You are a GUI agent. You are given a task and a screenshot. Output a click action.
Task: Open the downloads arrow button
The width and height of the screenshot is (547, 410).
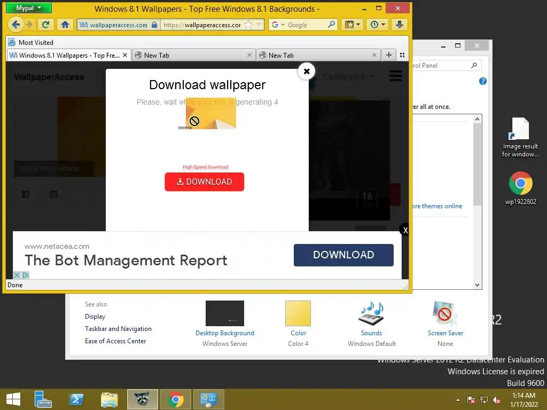pos(400,25)
